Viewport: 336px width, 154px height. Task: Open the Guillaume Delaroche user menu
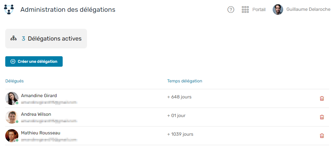pyautogui.click(x=301, y=9)
